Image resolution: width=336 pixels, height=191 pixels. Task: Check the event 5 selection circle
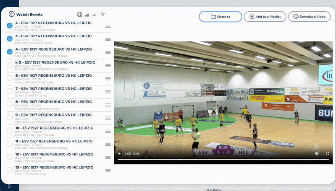(10, 65)
